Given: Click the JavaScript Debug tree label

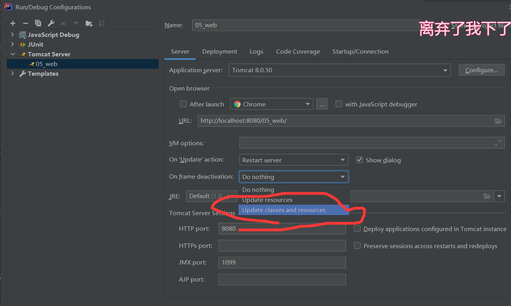Looking at the screenshot, I should tap(54, 35).
